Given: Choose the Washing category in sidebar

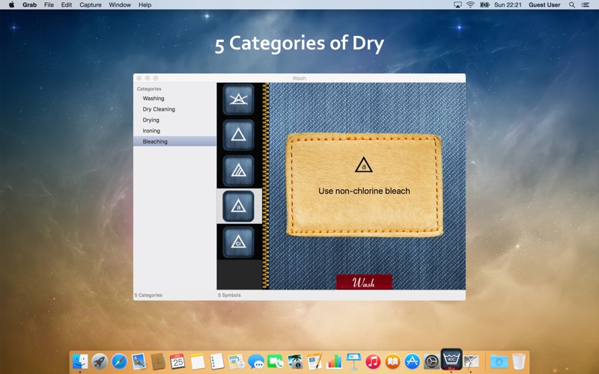Looking at the screenshot, I should 153,98.
